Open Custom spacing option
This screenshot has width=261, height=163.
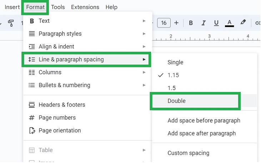[x=188, y=153]
